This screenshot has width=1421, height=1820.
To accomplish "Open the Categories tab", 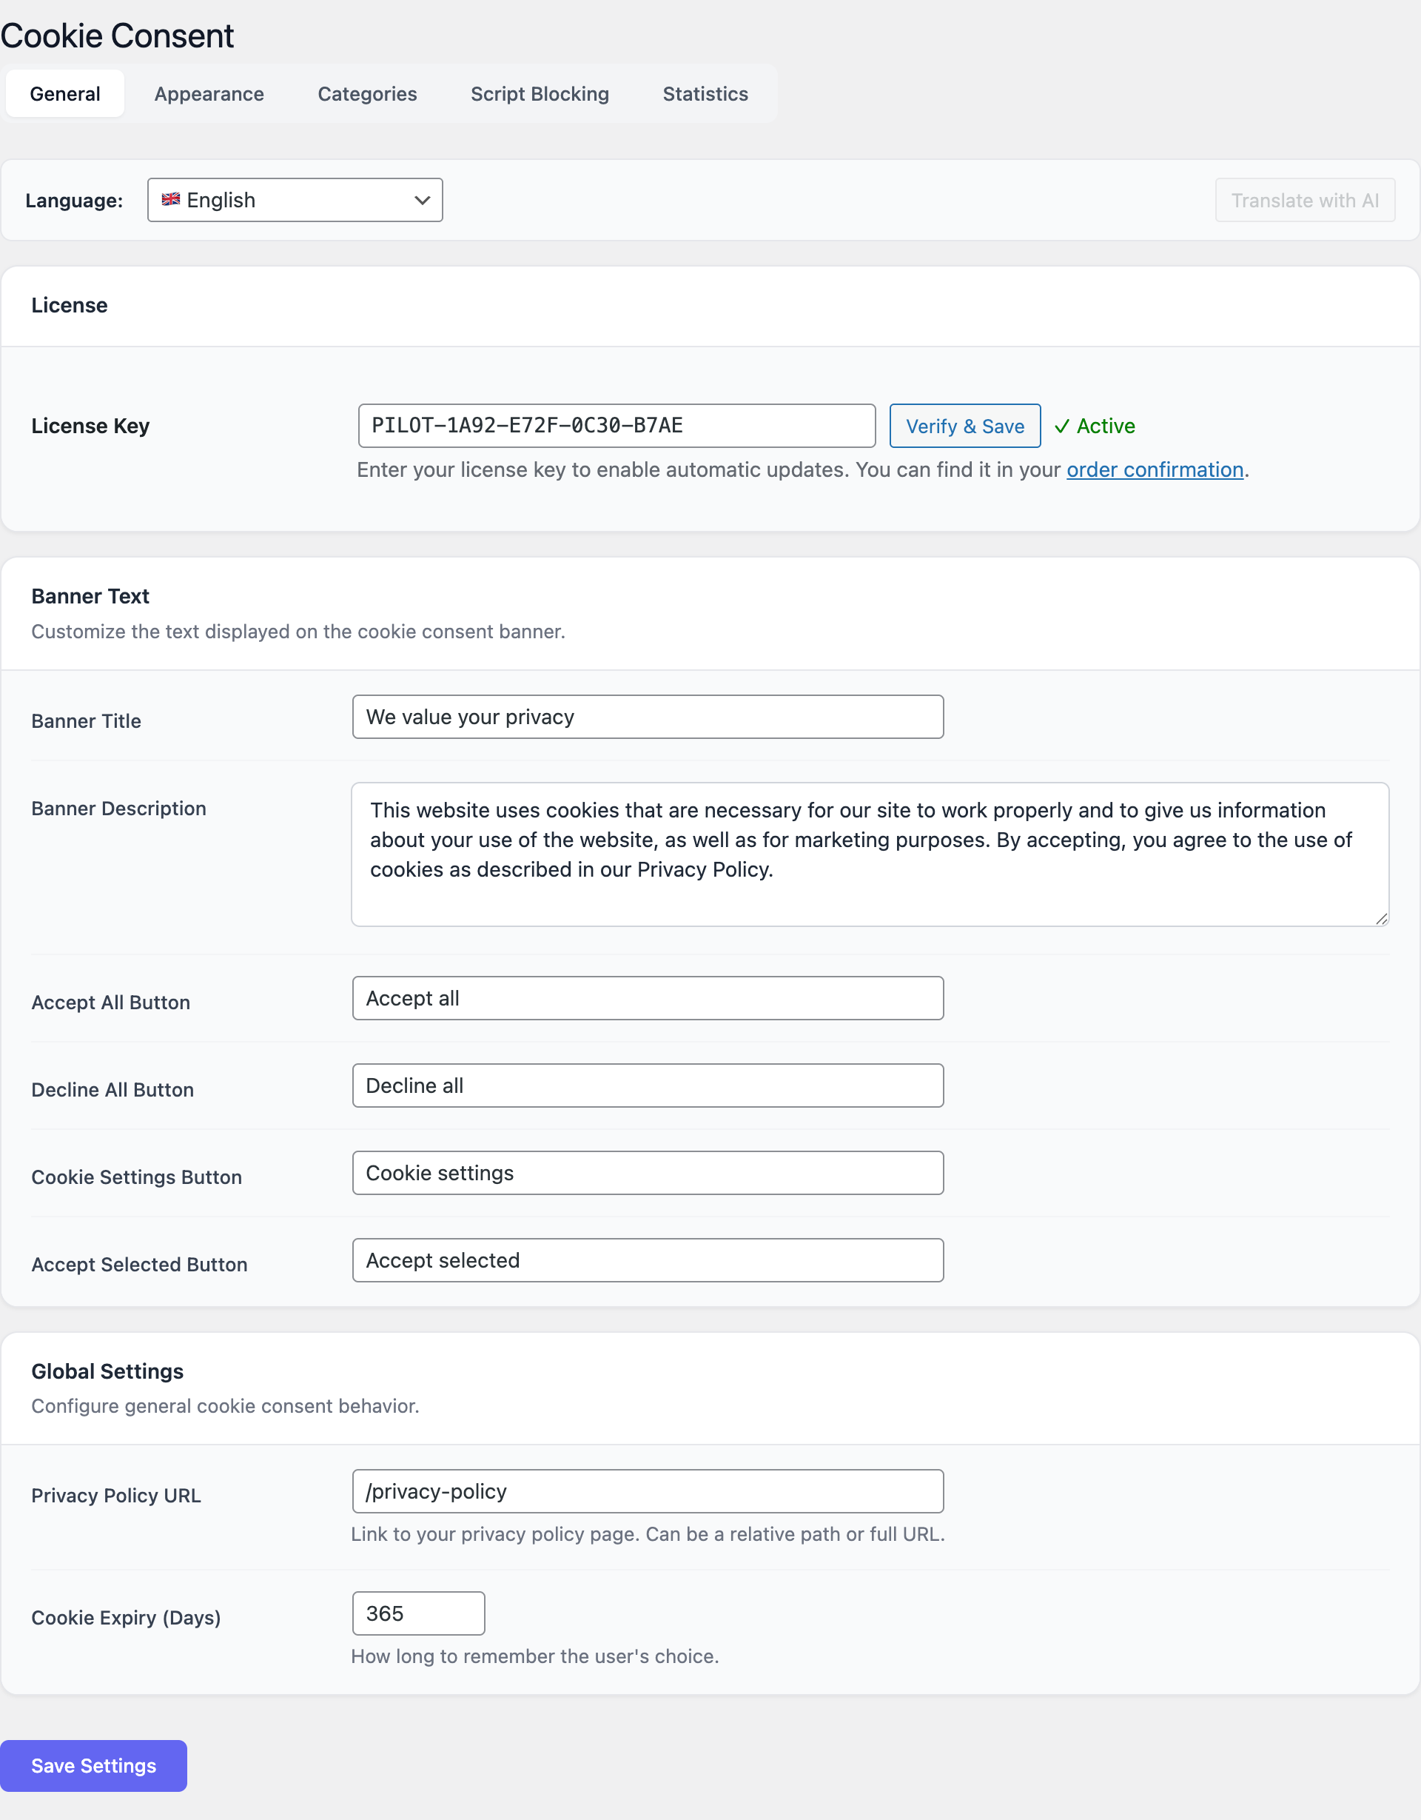I will [367, 94].
